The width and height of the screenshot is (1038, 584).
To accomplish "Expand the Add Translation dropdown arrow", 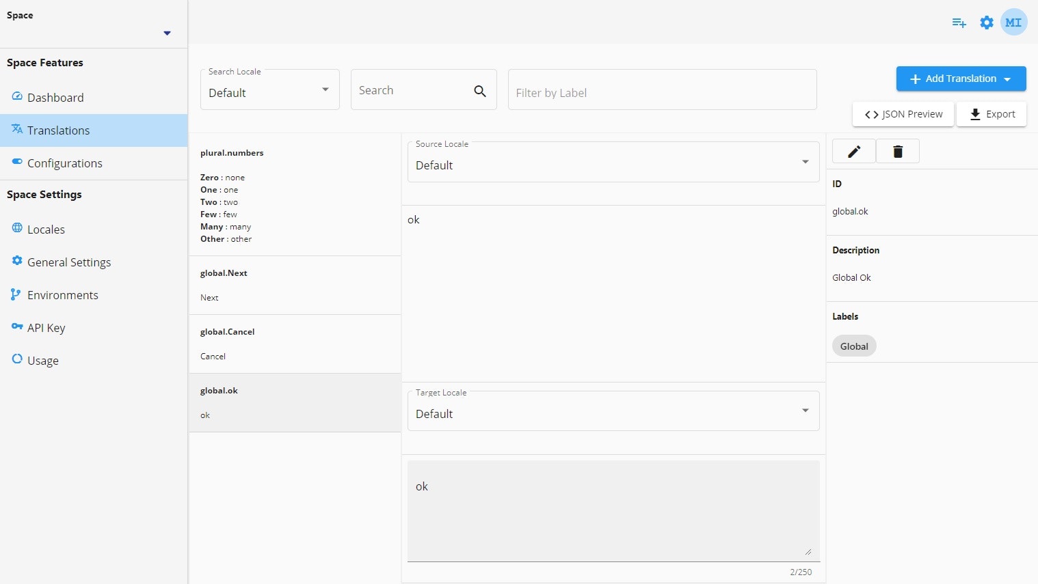I will coord(1007,79).
